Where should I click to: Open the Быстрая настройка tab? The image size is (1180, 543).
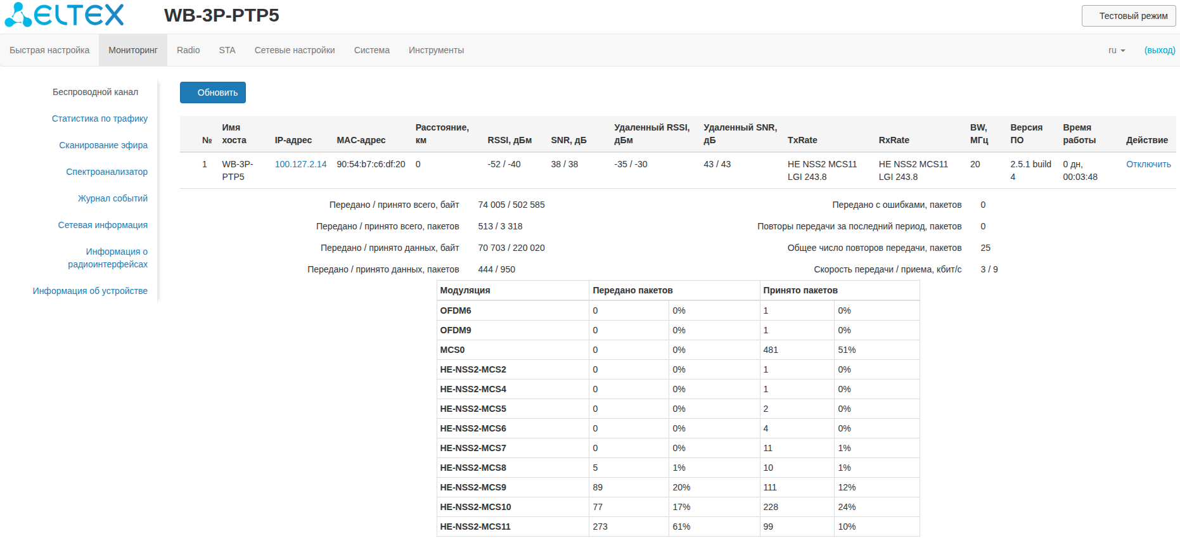point(49,51)
